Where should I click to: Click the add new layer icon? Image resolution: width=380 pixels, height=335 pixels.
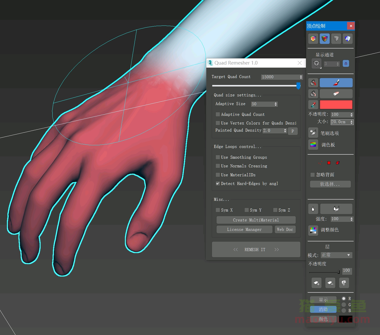[x=316, y=283]
